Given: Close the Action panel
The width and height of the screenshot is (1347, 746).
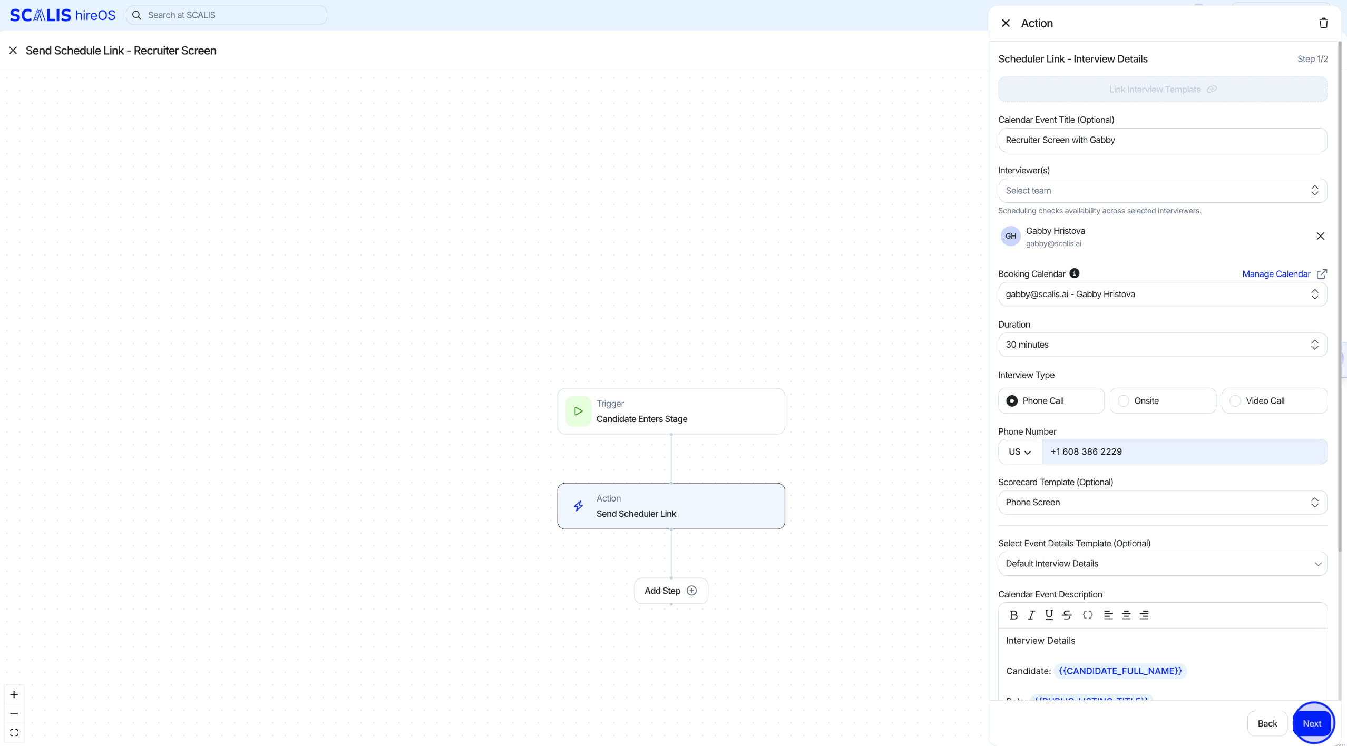Looking at the screenshot, I should [1006, 23].
